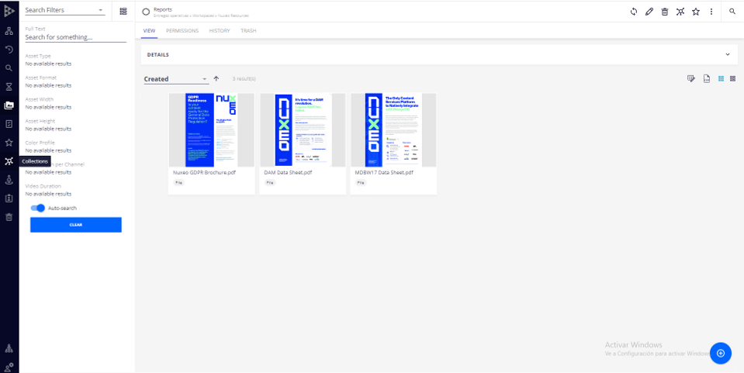
Task: Toggle the ascending sort order arrow
Action: (x=216, y=78)
